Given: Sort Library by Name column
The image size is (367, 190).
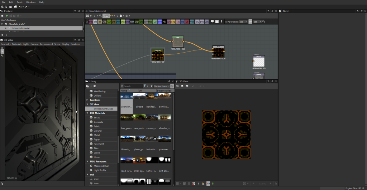Looking at the screenshot, I should [129, 91].
